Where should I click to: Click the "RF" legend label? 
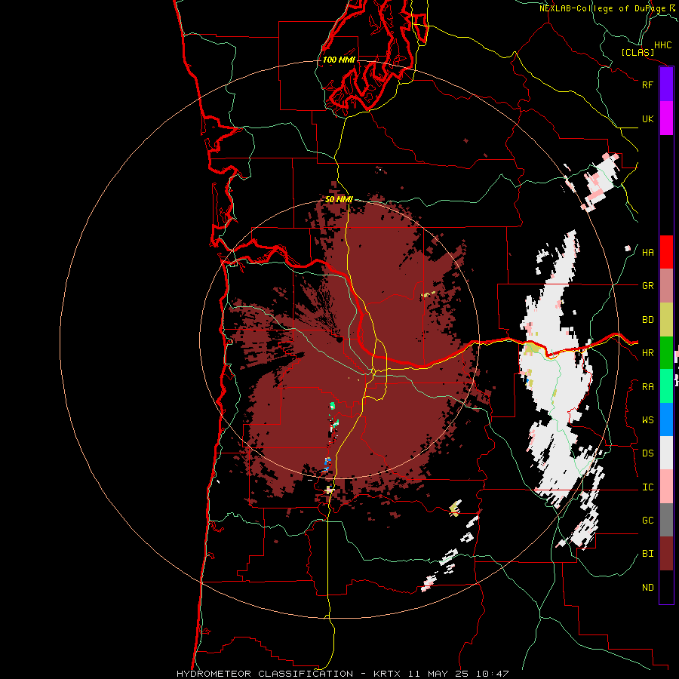tap(647, 84)
